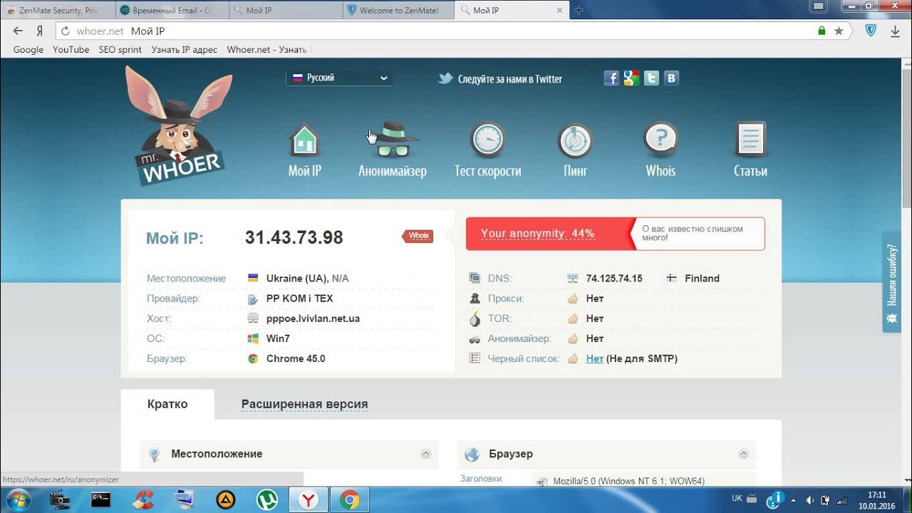Open the Анонимайзер spy hat icon
912x513 pixels.
(x=393, y=139)
